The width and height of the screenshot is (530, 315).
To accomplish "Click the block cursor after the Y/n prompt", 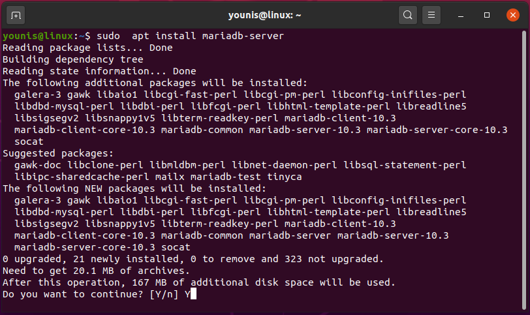I will pos(194,294).
